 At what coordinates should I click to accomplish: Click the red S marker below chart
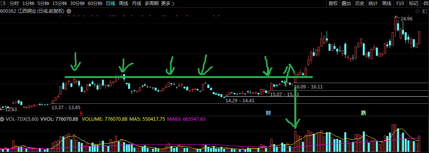click(81, 113)
